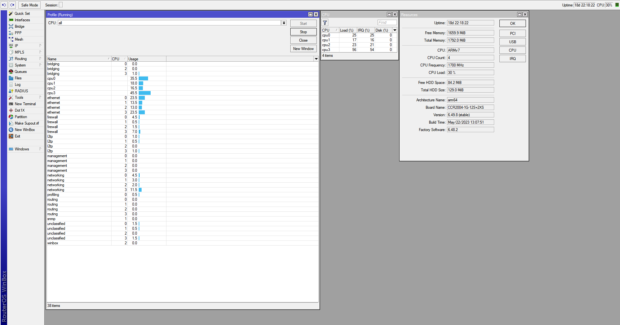Click the System gear icon
Screen dimensions: 620x325
(x=11, y=65)
